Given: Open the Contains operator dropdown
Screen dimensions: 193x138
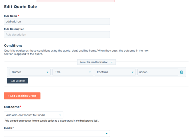Looking at the screenshot, I should tap(115, 72).
